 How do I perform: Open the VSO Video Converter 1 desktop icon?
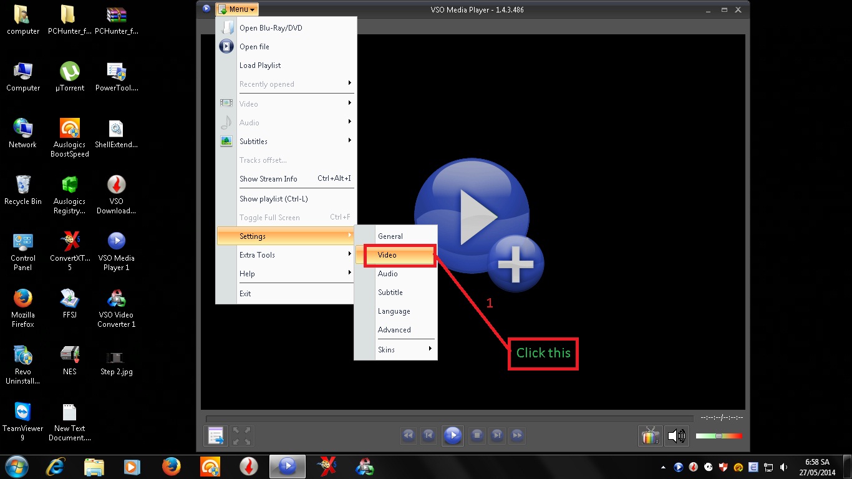coord(116,307)
